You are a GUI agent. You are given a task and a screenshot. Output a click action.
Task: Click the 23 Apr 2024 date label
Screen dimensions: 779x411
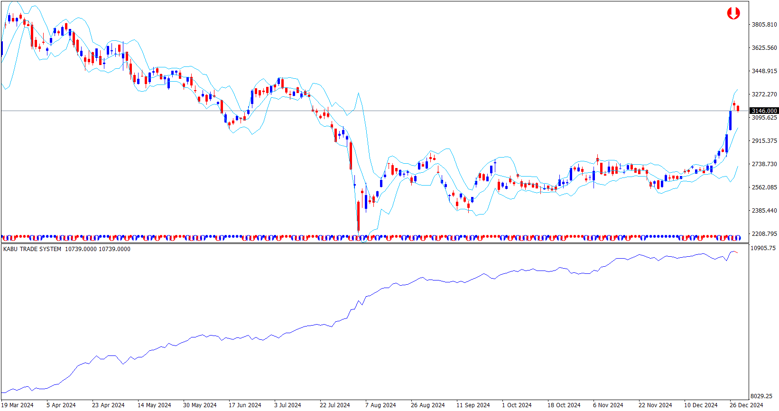click(108, 405)
